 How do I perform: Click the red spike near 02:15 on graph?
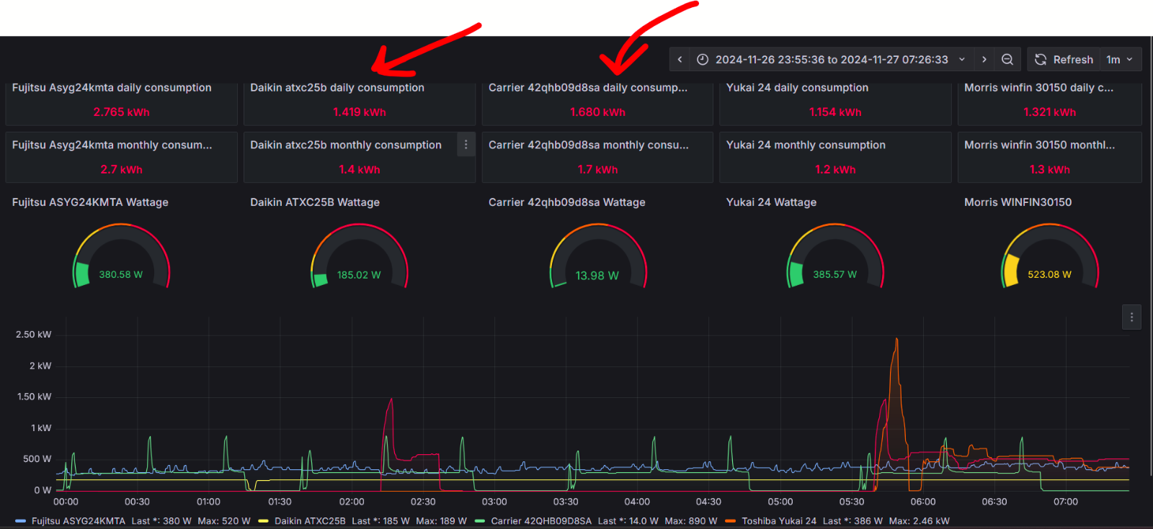point(391,401)
